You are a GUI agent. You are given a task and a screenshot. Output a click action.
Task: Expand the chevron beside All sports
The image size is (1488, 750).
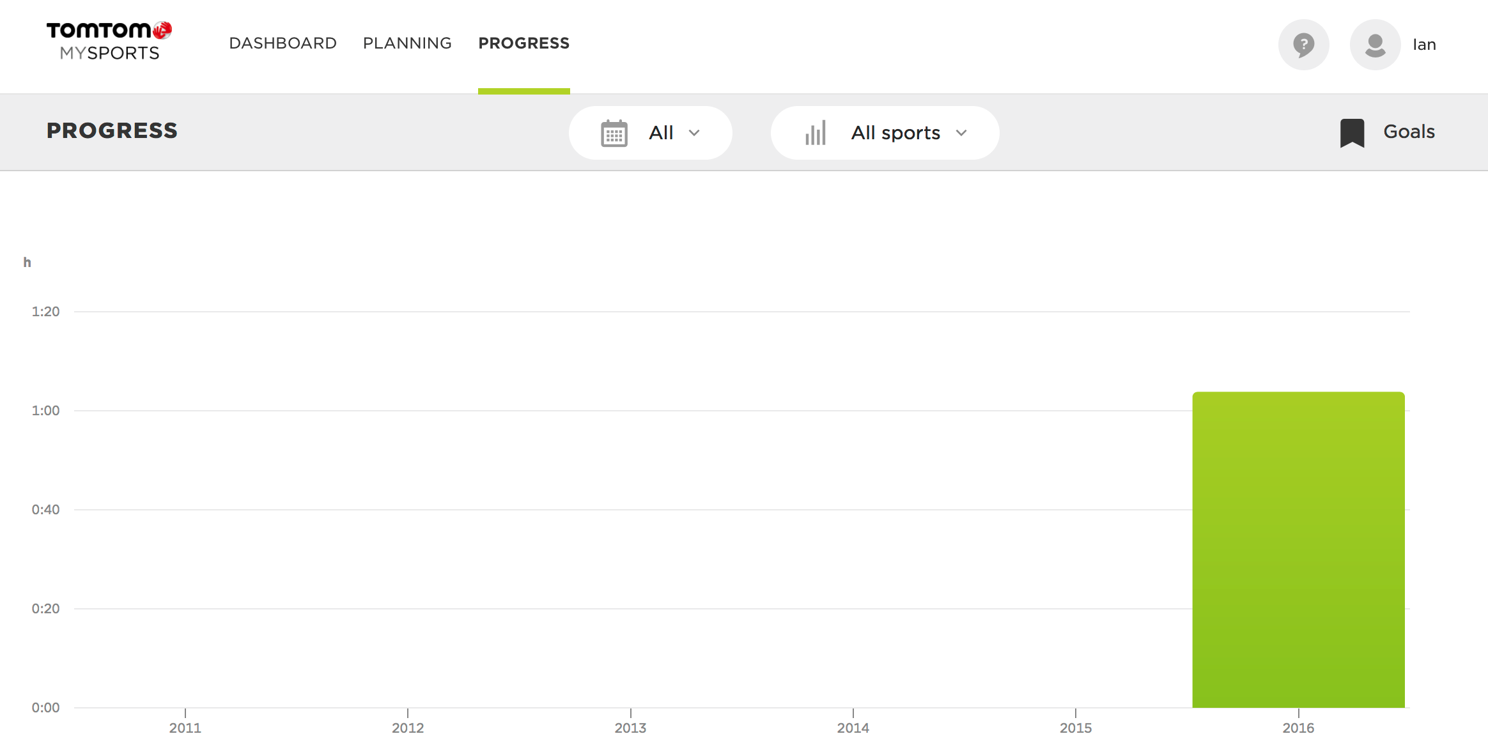coord(961,133)
